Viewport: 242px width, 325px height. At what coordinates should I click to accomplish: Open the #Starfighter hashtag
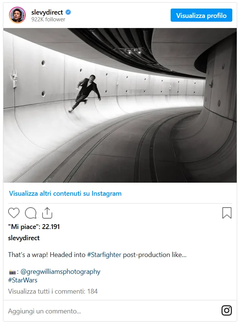coord(104,255)
